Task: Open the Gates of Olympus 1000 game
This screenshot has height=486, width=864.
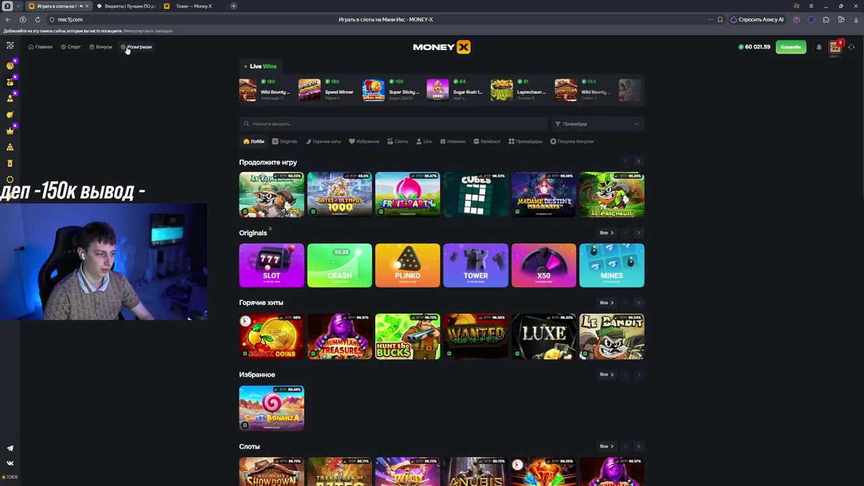Action: click(x=340, y=194)
